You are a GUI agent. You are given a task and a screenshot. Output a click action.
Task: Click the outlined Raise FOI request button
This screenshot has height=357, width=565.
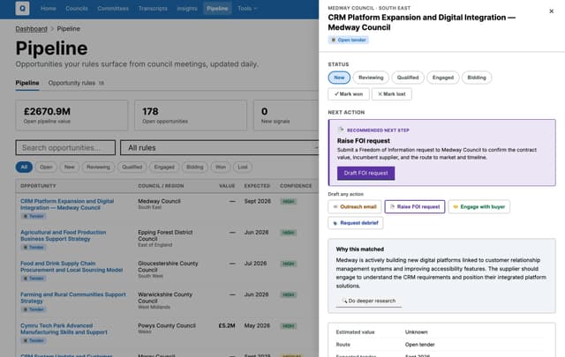(x=415, y=207)
